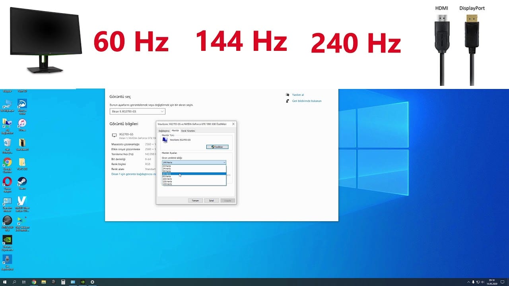Screen dimensions: 509x286
Task: Open Steam desktop shortcut
Action: 22,183
